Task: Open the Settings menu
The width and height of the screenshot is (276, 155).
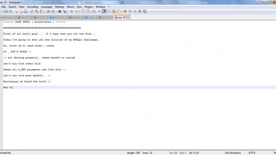Action: (x=60, y=7)
